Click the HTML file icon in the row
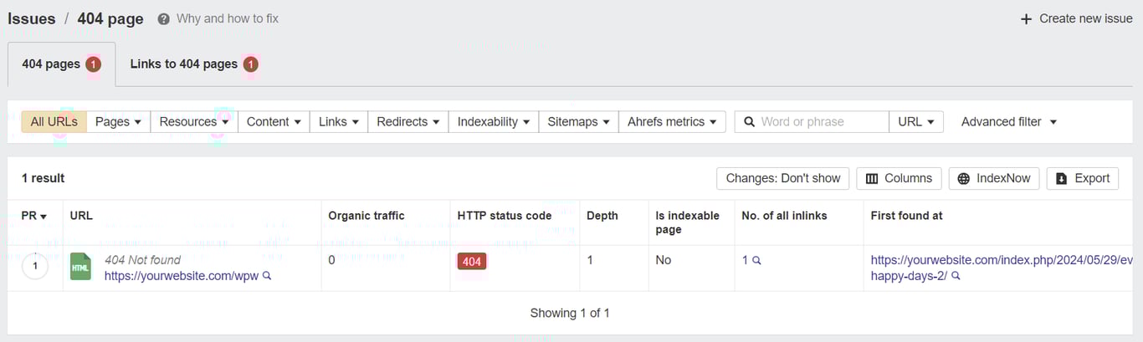This screenshot has height=342, width=1143. pyautogui.click(x=80, y=267)
